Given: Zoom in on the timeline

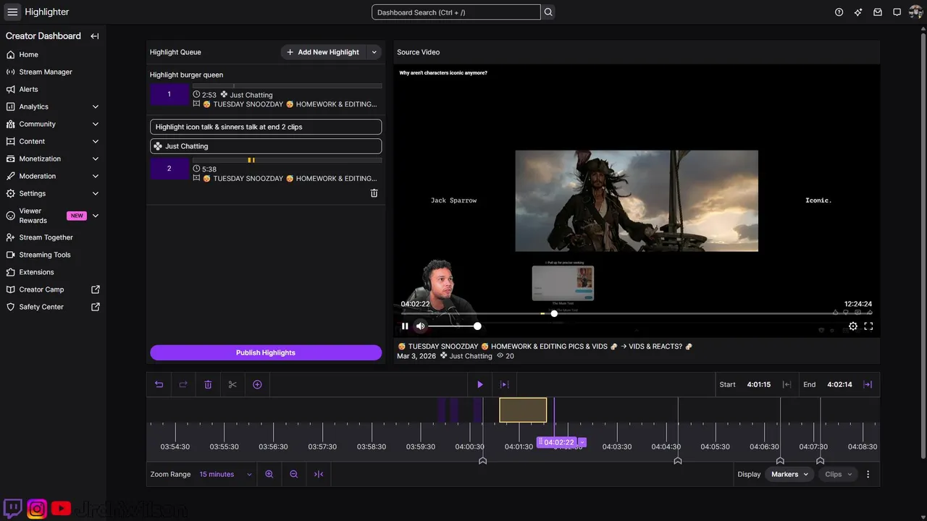Looking at the screenshot, I should 269,474.
